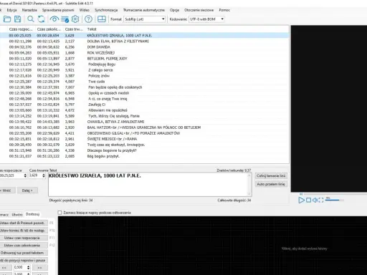
Task: Mute the video with the speaker icon
Action: click(315, 200)
